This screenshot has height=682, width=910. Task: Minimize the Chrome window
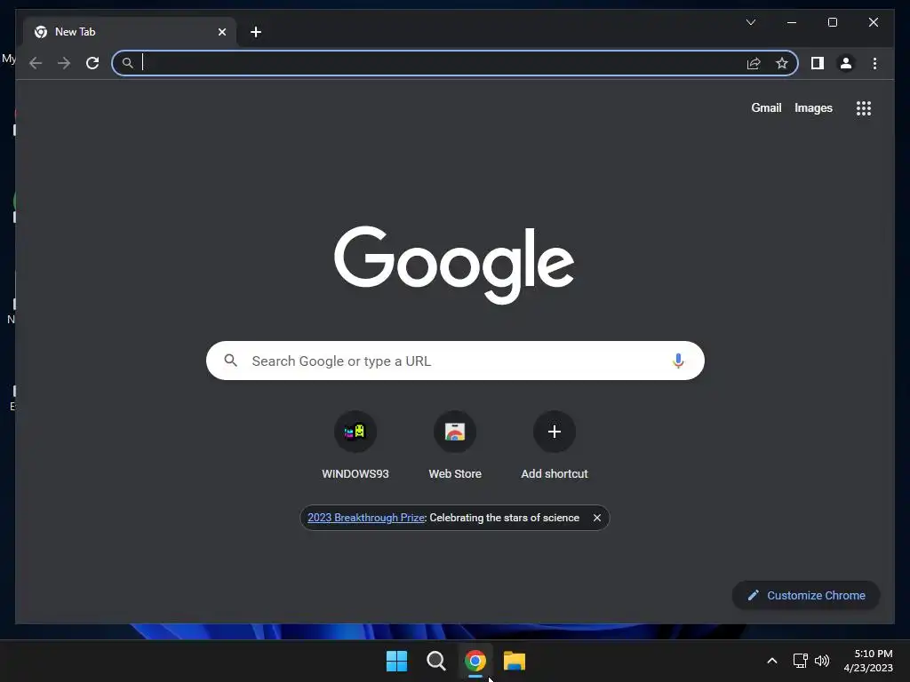792,22
